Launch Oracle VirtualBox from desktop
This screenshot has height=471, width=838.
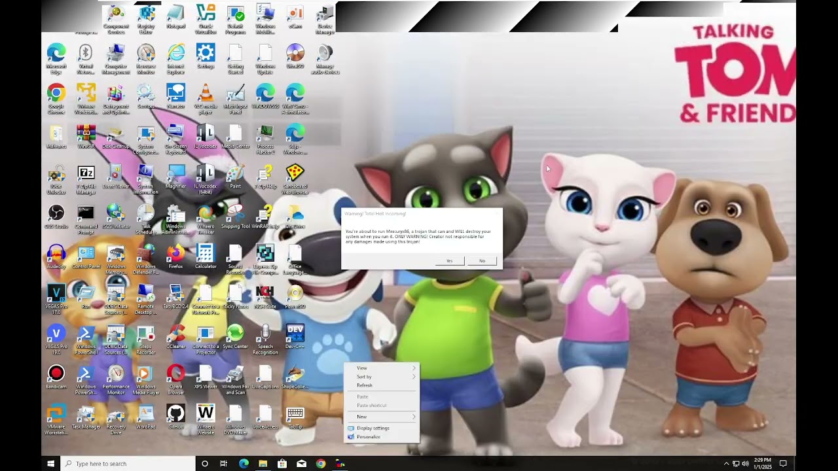point(206,20)
